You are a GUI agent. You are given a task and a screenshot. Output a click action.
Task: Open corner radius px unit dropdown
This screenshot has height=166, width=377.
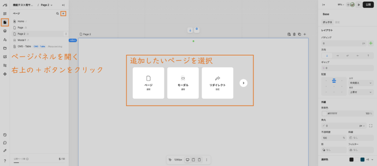click(362, 126)
